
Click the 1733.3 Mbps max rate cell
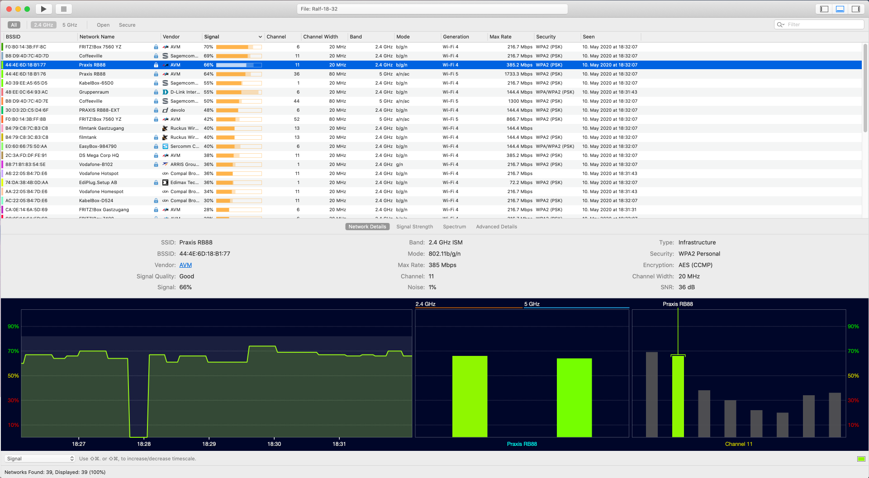click(518, 74)
